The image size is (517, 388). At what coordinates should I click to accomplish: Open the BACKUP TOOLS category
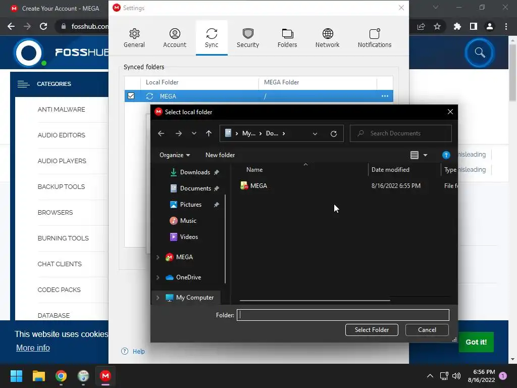coord(61,187)
